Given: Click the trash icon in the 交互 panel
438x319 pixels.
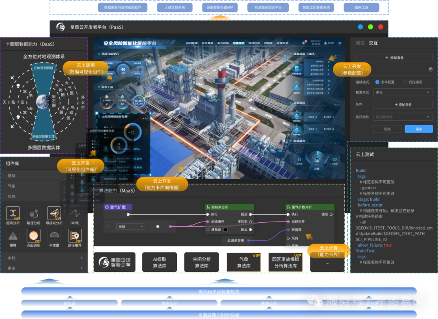Looking at the screenshot, I should (x=430, y=69).
